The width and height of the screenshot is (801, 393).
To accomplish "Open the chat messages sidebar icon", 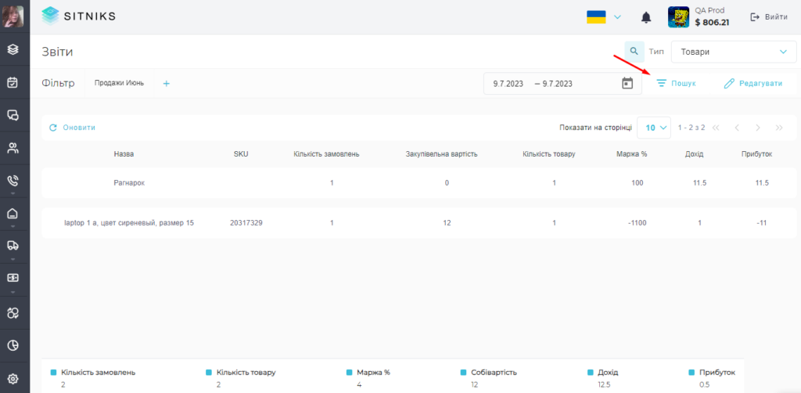I will (x=13, y=115).
